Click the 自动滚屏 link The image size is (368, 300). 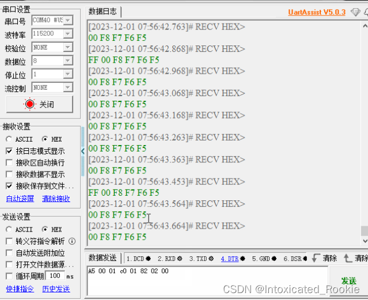pyautogui.click(x=20, y=199)
